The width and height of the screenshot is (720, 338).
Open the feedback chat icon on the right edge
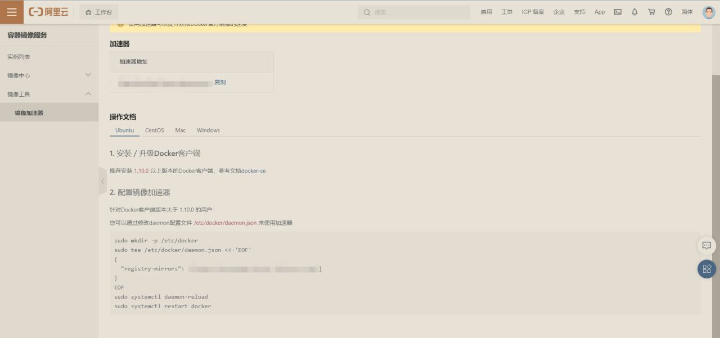pyautogui.click(x=706, y=246)
